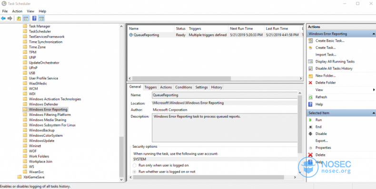376x189 pixels.
Task: Click the UpdateOrchestrator folder icon
Action: (x=25, y=63)
